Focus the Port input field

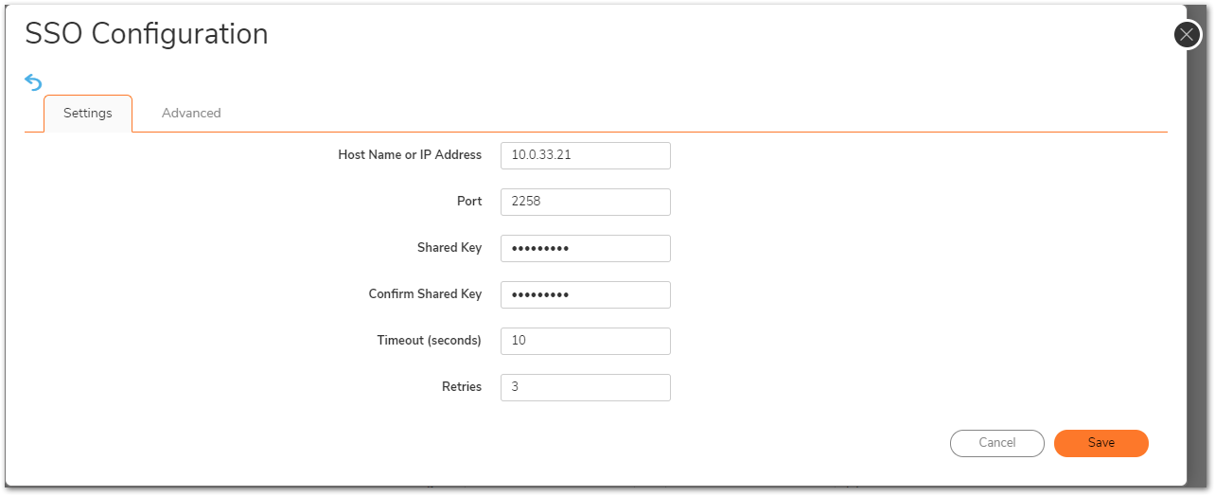(x=585, y=202)
